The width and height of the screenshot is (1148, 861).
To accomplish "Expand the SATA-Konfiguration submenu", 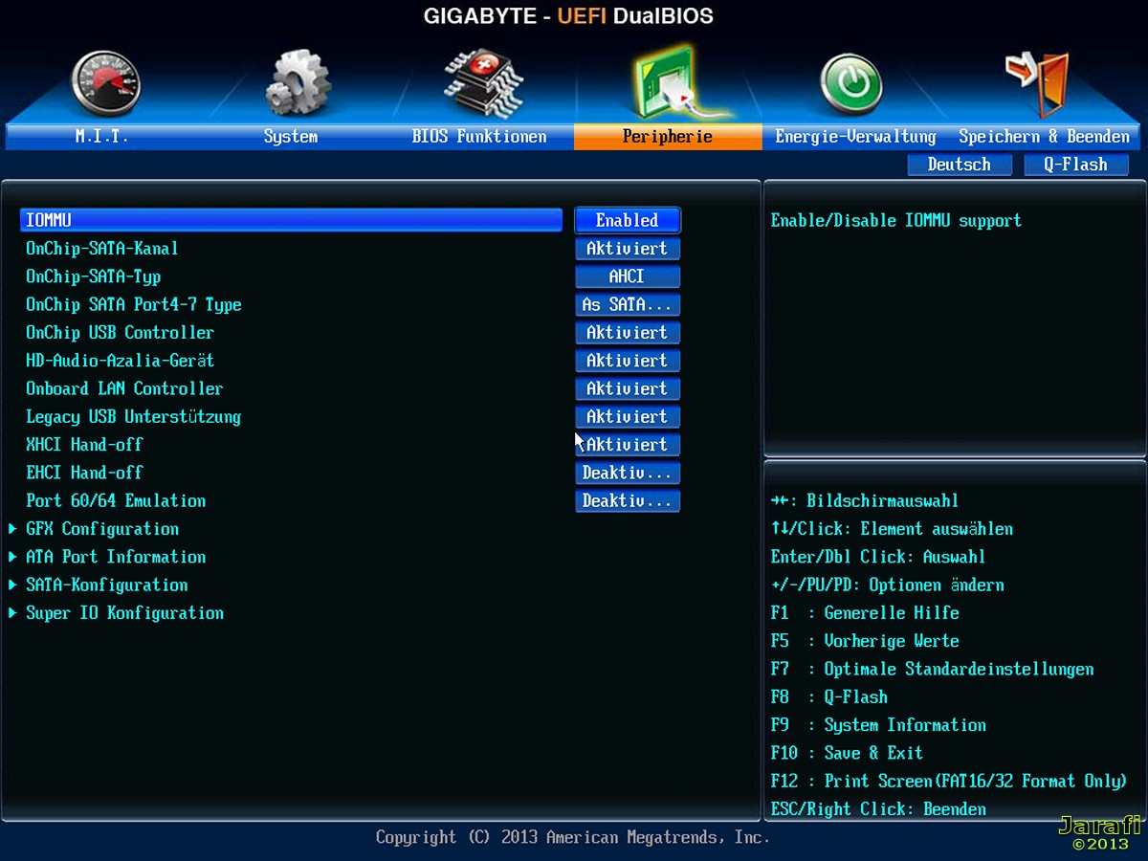I will pos(107,585).
